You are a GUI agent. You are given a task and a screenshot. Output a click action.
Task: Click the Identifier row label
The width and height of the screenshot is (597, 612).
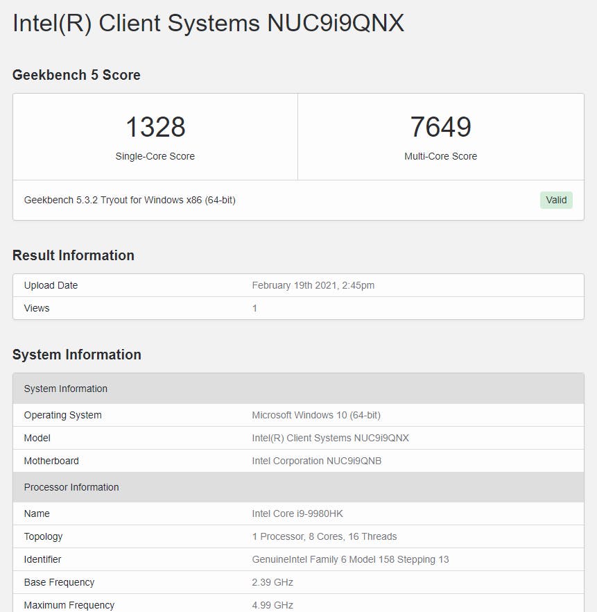coord(42,560)
